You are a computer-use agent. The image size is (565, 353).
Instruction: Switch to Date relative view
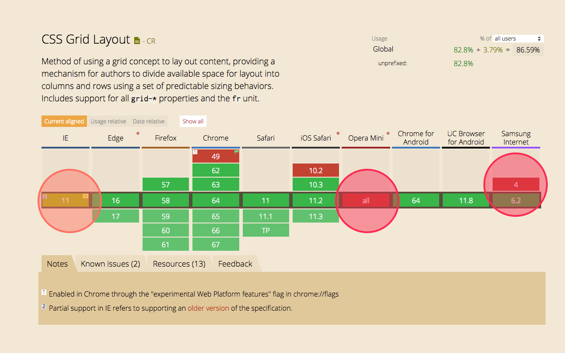[x=149, y=121]
